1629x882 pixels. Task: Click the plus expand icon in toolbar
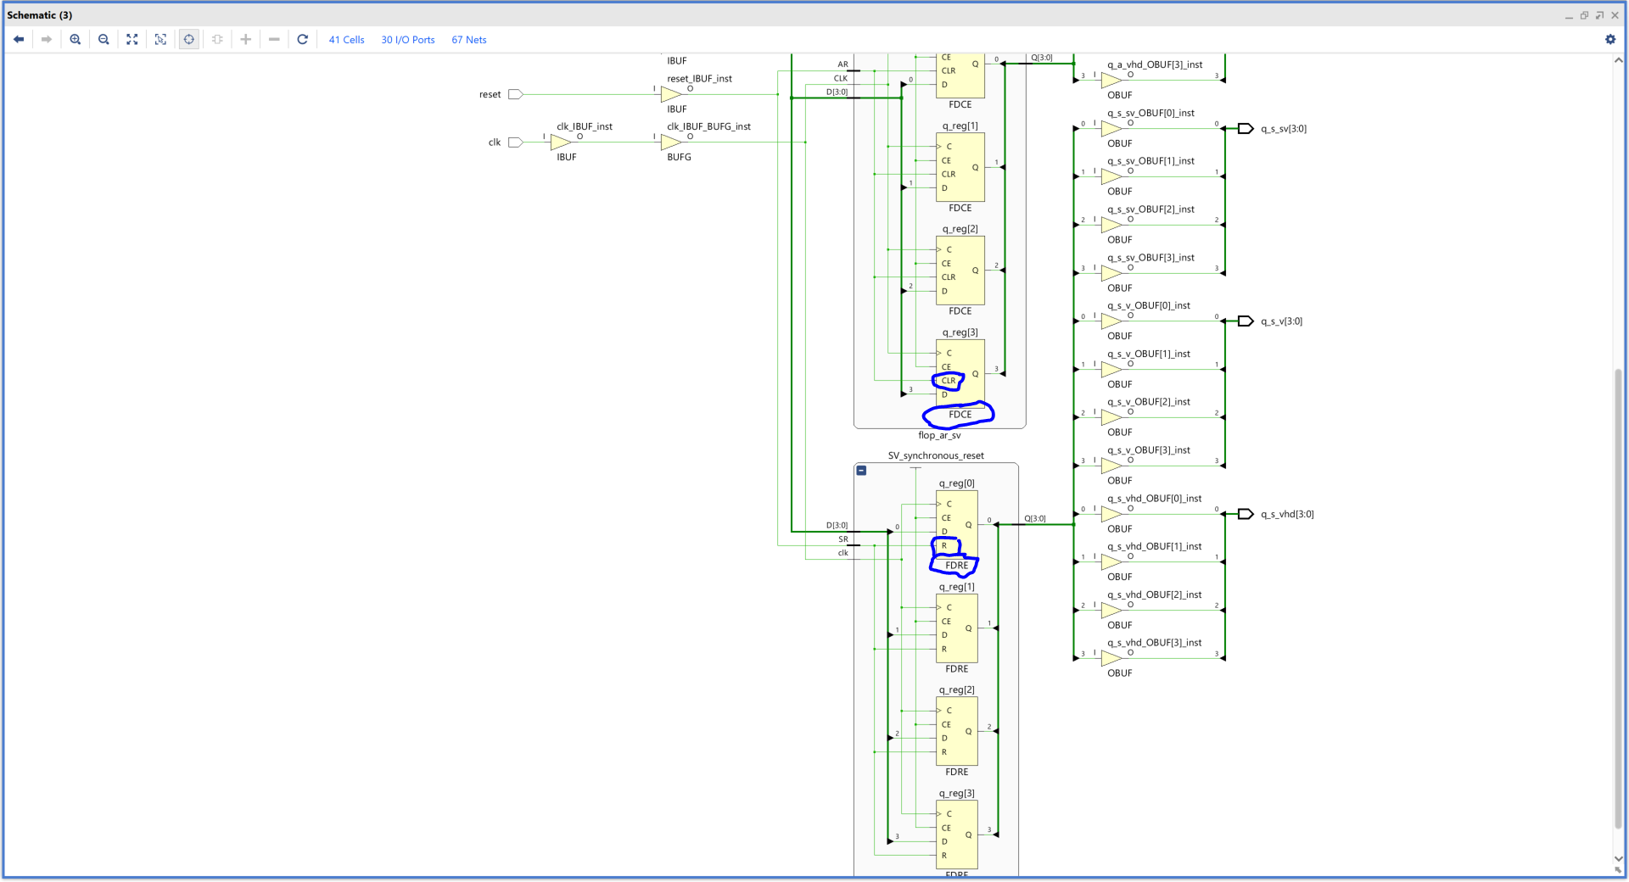245,39
